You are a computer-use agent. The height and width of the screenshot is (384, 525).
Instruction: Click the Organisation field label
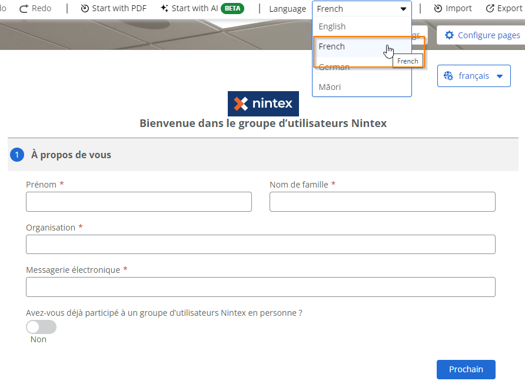coord(51,228)
